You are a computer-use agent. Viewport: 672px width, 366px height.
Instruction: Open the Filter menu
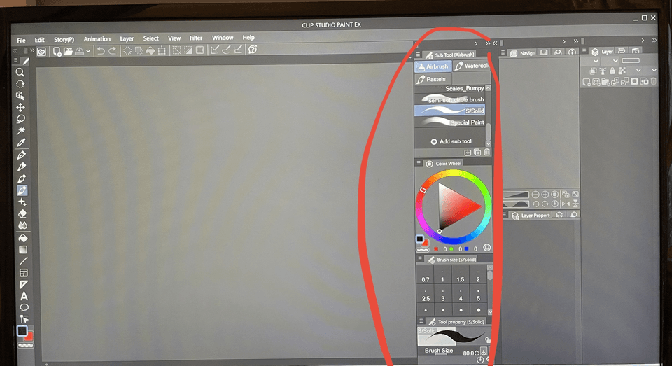click(196, 38)
